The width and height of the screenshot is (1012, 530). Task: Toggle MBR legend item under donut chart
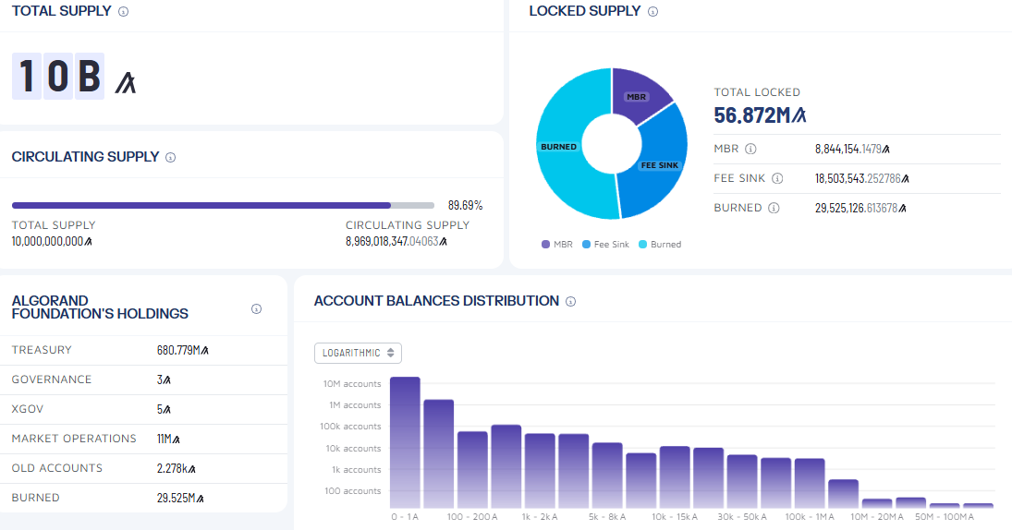tap(557, 245)
